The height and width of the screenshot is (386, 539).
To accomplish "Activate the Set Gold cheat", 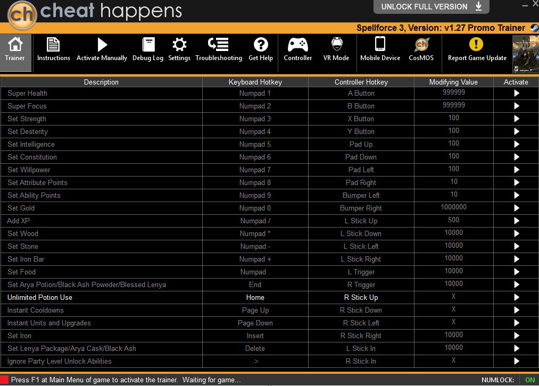I will (x=516, y=208).
